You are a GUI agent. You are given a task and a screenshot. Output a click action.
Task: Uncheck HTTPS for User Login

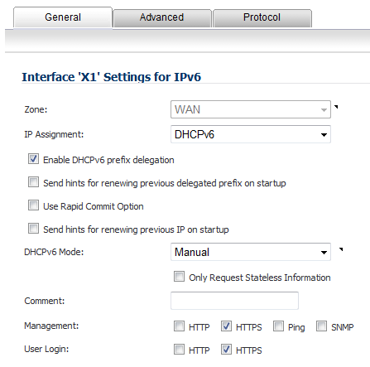tap(226, 350)
